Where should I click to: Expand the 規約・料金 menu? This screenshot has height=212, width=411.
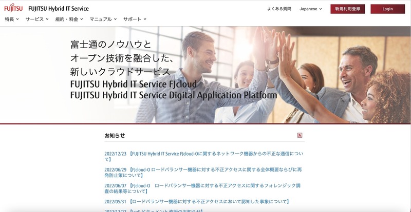[69, 19]
